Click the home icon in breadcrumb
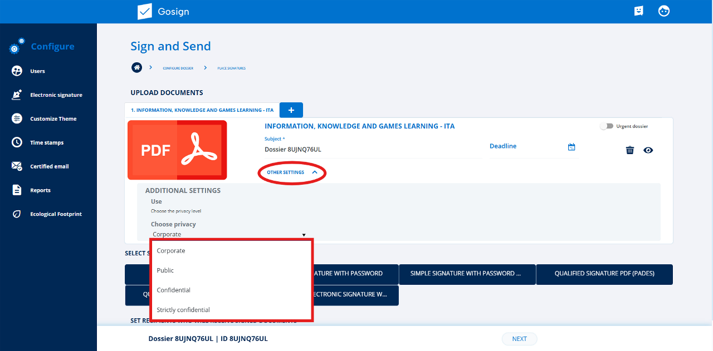Screen dimensions: 713x351 pos(136,67)
